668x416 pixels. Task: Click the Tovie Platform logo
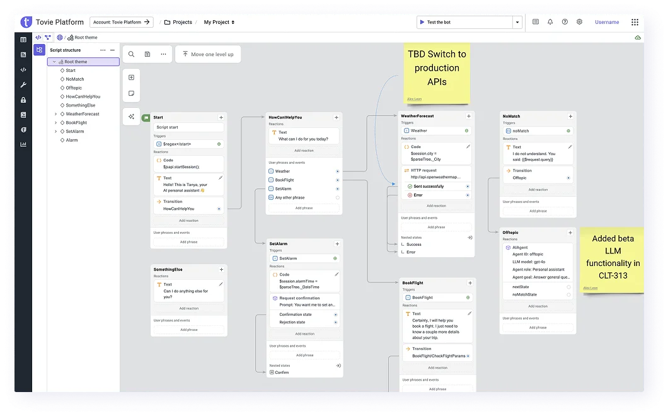(x=26, y=21)
